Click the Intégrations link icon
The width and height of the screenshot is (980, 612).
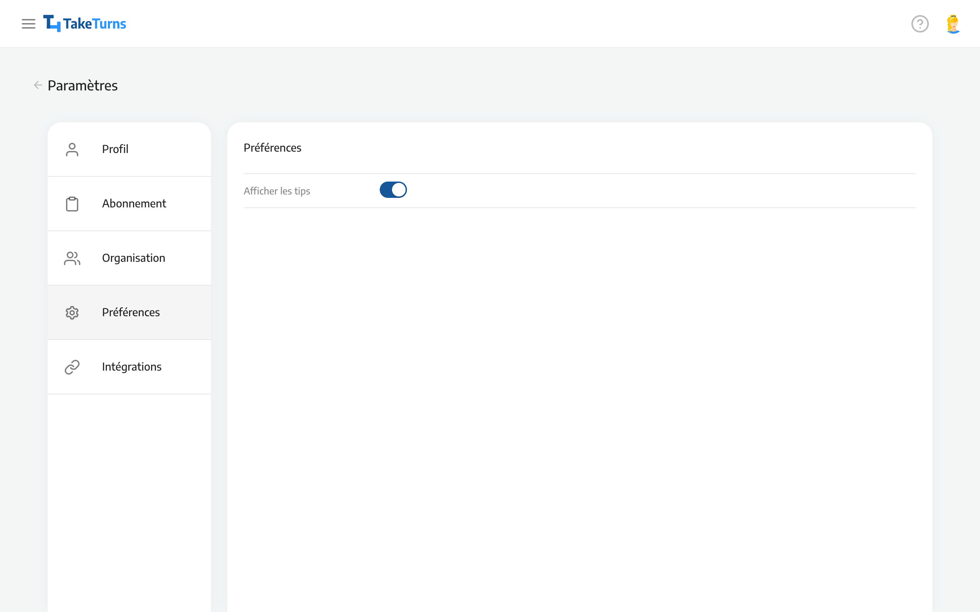pyautogui.click(x=72, y=367)
